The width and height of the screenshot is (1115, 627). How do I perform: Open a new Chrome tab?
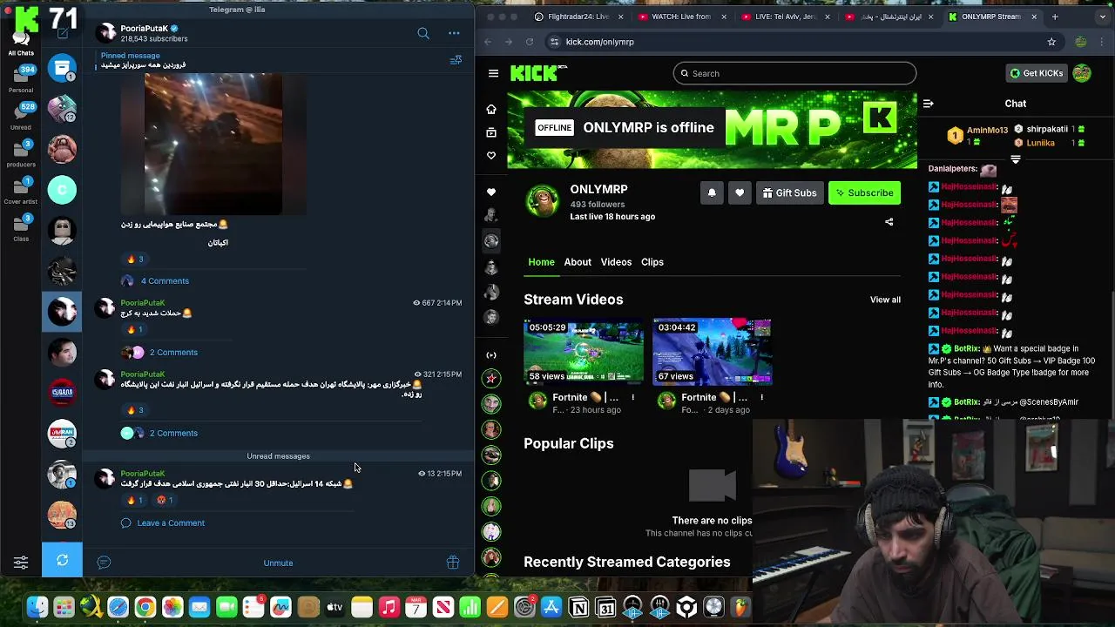point(1055,17)
